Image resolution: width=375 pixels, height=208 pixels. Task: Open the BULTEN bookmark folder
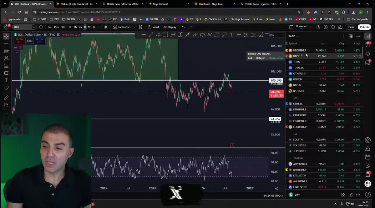(x=68, y=19)
